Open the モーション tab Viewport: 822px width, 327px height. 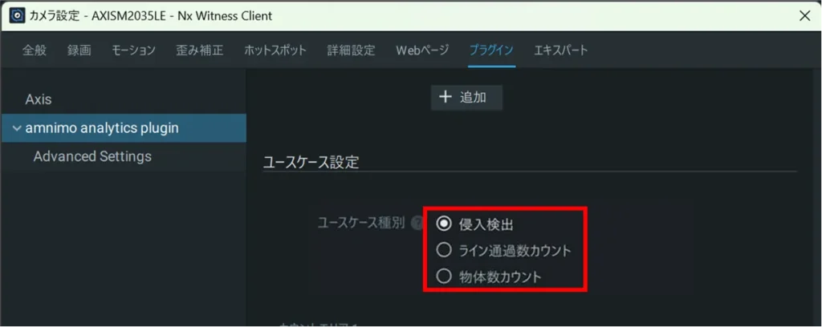coord(133,50)
